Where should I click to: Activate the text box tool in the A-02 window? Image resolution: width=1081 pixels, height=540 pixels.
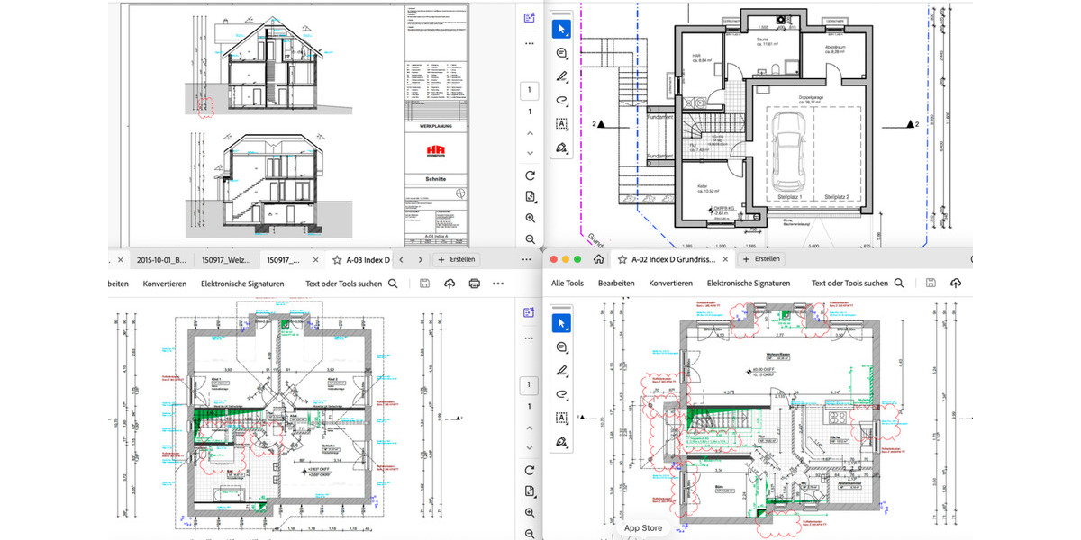(562, 418)
